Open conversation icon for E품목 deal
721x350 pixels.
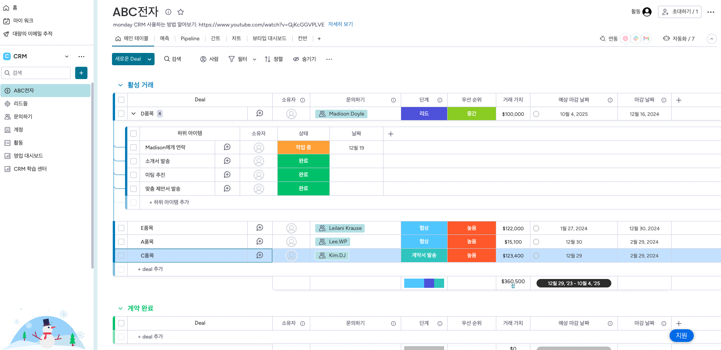[x=260, y=228]
